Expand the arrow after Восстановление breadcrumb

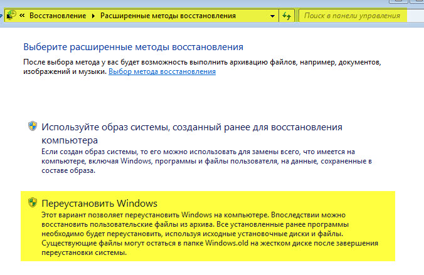tap(93, 16)
